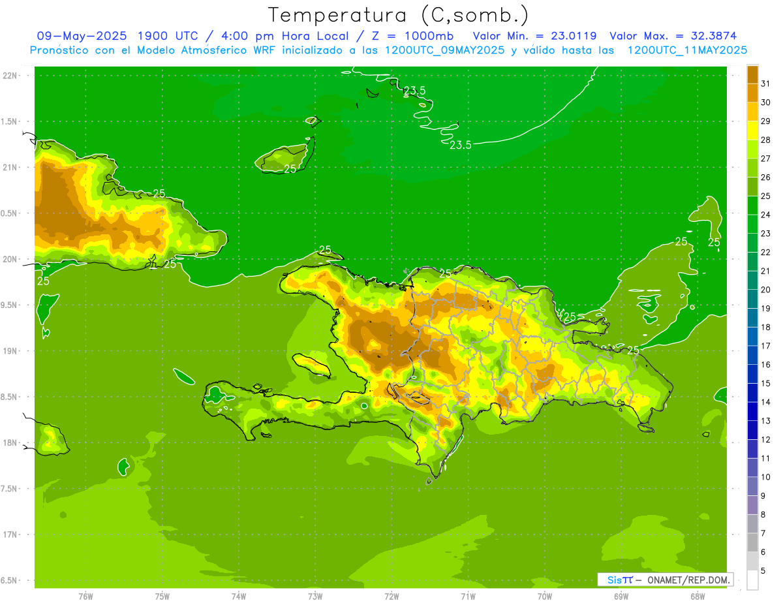783x605 pixels.
Task: Click the 'Modelo Atmósferico WRF' forecast description line
Action: tap(388, 50)
